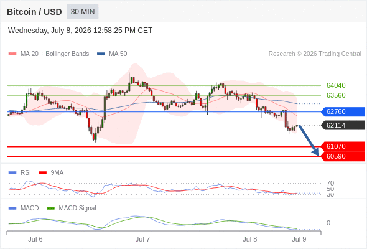The width and height of the screenshot is (367, 249).
Task: Click the RSI legend swatch
Action: [12, 173]
